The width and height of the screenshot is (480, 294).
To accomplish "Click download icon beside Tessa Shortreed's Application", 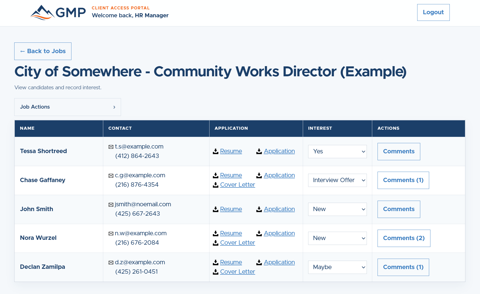I will [x=259, y=151].
